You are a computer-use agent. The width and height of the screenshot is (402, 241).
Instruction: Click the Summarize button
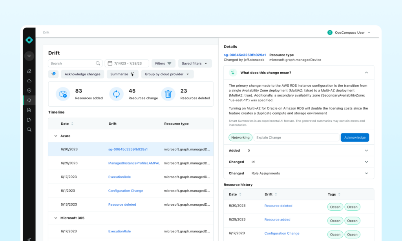[x=122, y=74]
